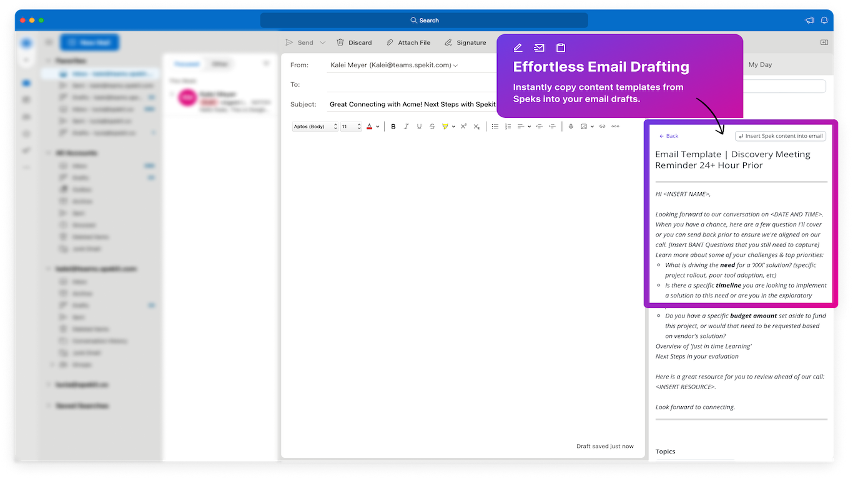853x479 pixels.
Task: Toggle bold formatting
Action: coord(393,127)
